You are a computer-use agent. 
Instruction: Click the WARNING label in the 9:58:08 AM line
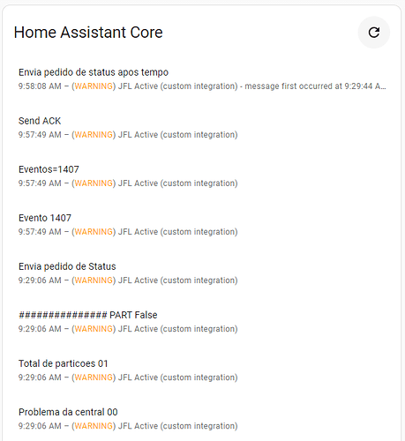[x=94, y=86]
